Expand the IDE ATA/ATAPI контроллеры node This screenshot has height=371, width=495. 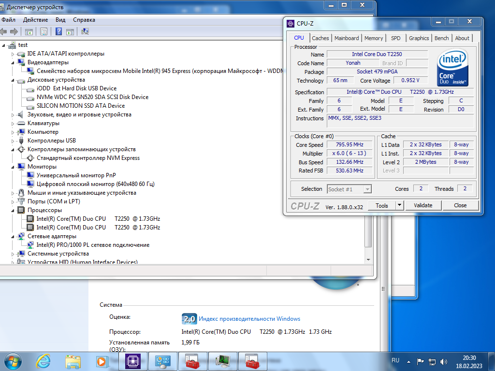click(x=13, y=54)
